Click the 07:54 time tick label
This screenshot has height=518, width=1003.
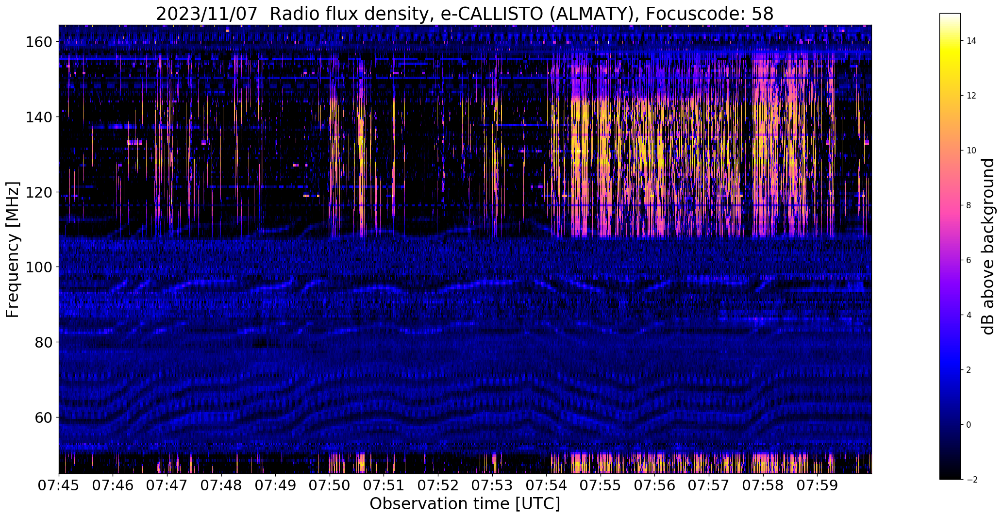click(x=546, y=485)
